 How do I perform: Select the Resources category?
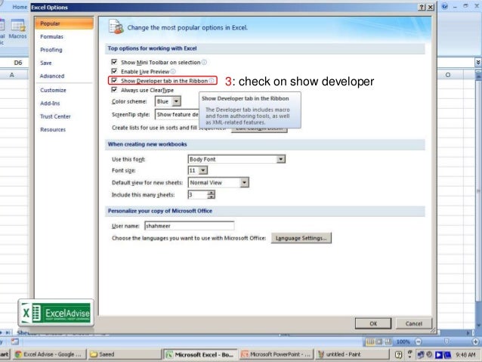click(64, 130)
